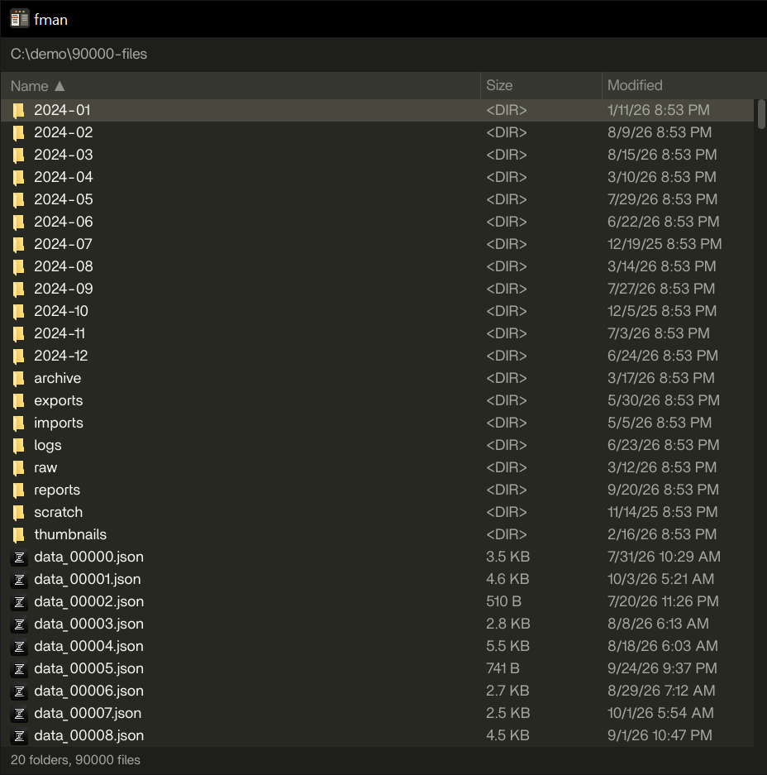767x775 pixels.
Task: Select folder icon beside 2024-08
Action: (18, 266)
